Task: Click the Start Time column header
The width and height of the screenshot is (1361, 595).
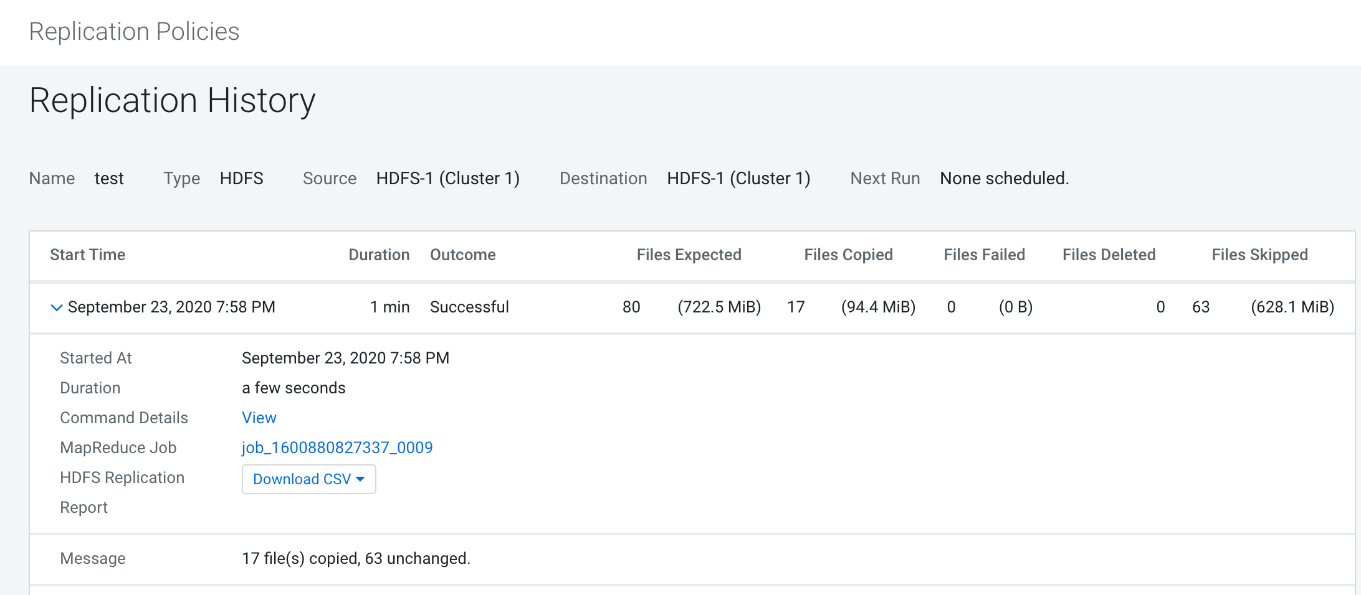Action: [x=87, y=255]
